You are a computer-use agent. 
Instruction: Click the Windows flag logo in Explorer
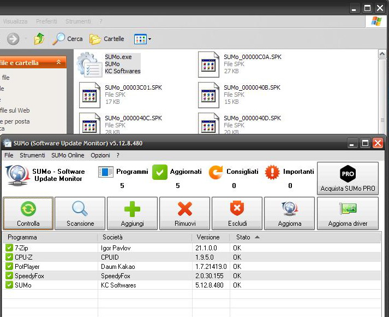click(376, 21)
